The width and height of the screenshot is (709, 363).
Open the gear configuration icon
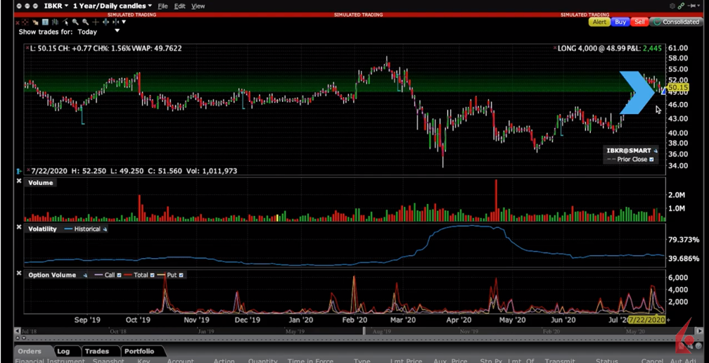tap(672, 6)
